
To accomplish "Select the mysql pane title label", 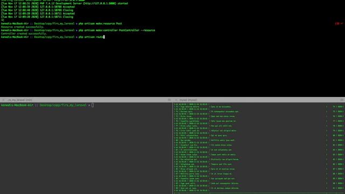I will (x=188, y=100).
